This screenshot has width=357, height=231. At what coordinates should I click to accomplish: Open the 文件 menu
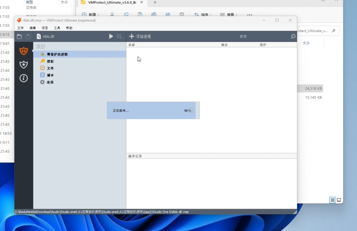pos(20,28)
